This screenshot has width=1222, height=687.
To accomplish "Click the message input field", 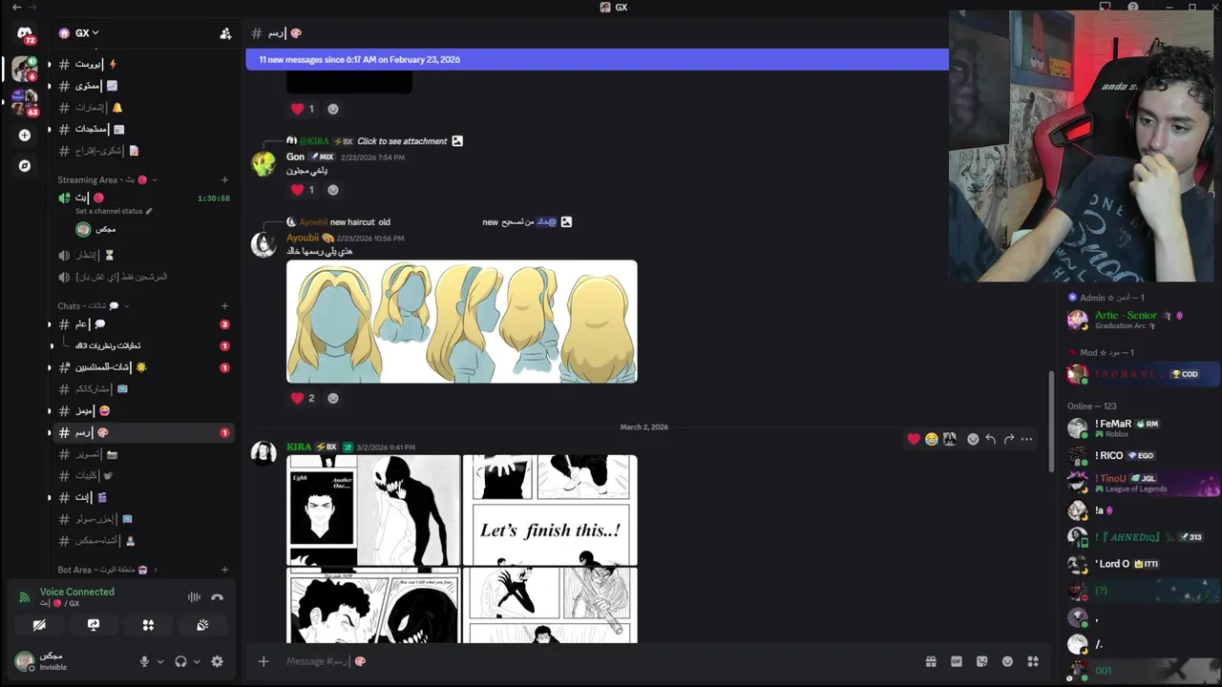I will point(592,661).
